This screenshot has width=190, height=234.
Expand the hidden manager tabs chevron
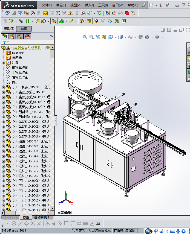coord(51,36)
